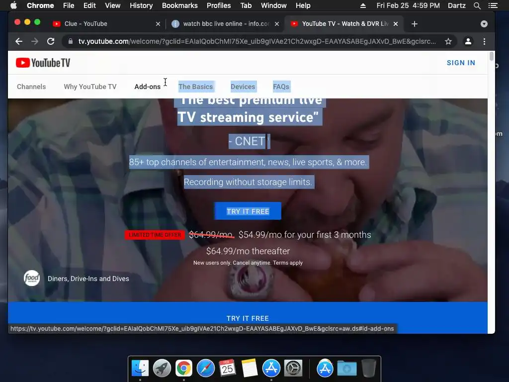The image size is (509, 382).
Task: Reload the page with the refresh icon
Action: 51,41
